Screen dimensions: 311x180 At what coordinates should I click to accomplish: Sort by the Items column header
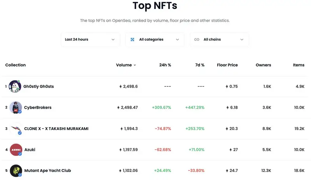pyautogui.click(x=299, y=65)
